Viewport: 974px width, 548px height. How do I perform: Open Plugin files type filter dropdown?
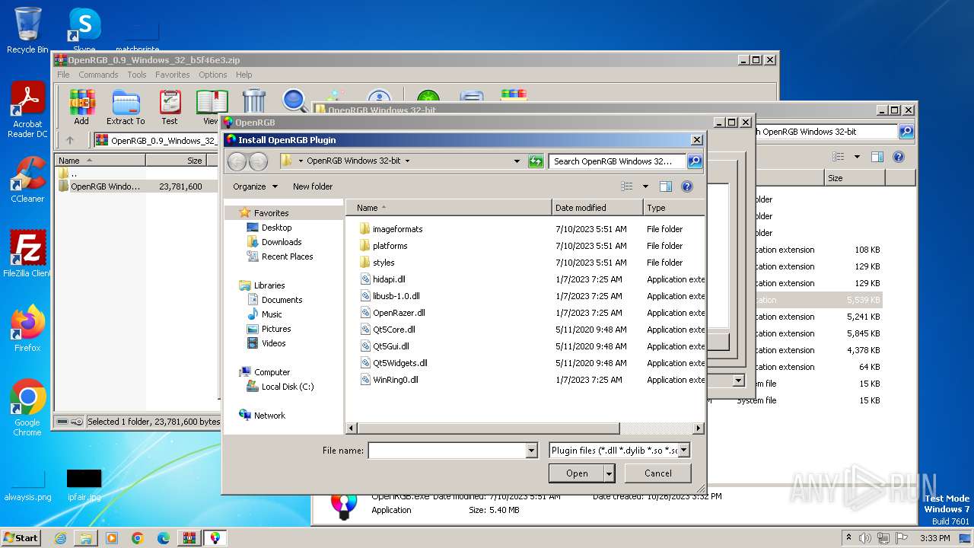pos(683,451)
